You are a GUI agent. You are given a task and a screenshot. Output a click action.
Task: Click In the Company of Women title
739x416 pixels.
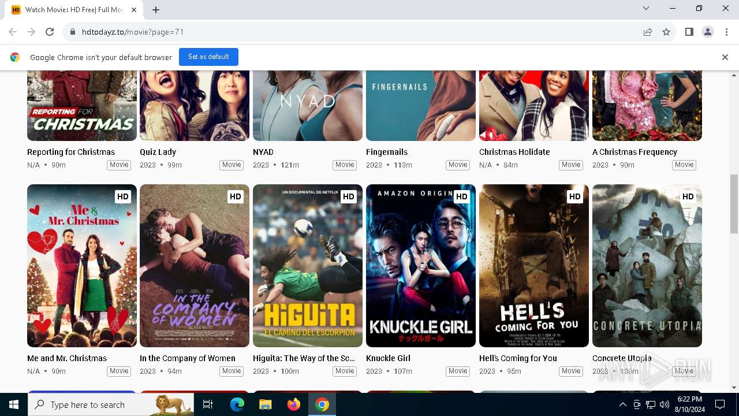[x=188, y=358]
